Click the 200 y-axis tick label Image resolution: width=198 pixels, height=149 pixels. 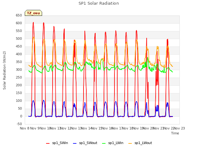click(x=19, y=85)
